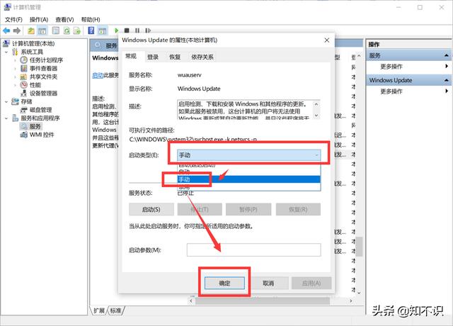453x326 pixels.
Task: Click the description box scroll-down arrow
Action: tap(316, 116)
